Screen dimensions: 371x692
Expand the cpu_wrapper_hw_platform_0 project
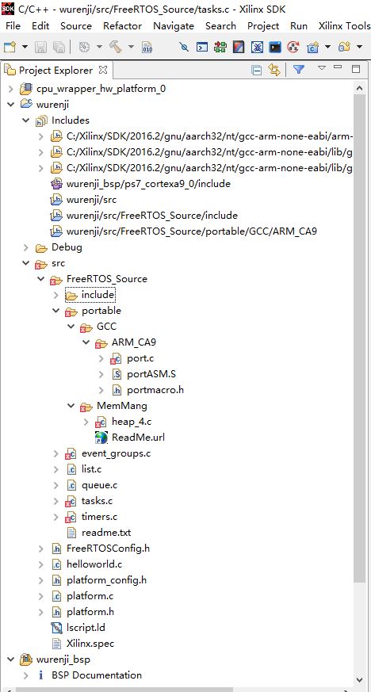[11, 89]
